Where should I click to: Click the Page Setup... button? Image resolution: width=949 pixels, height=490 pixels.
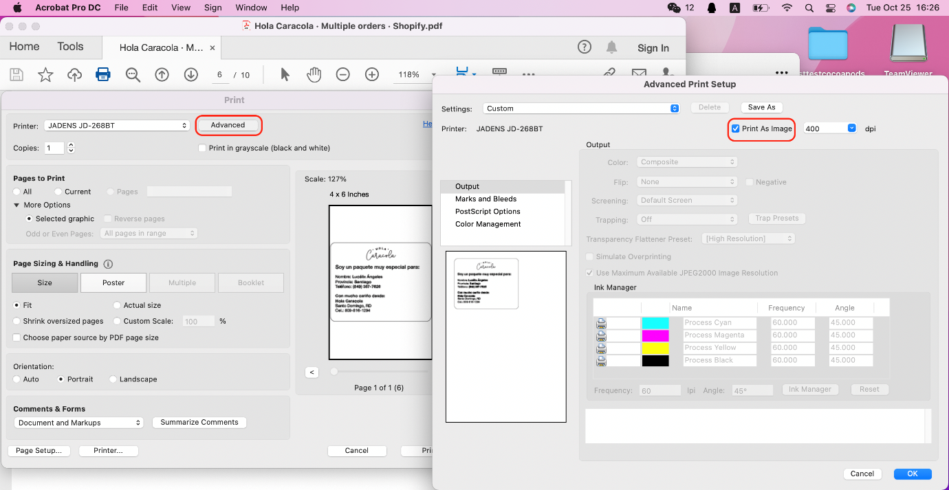click(39, 451)
